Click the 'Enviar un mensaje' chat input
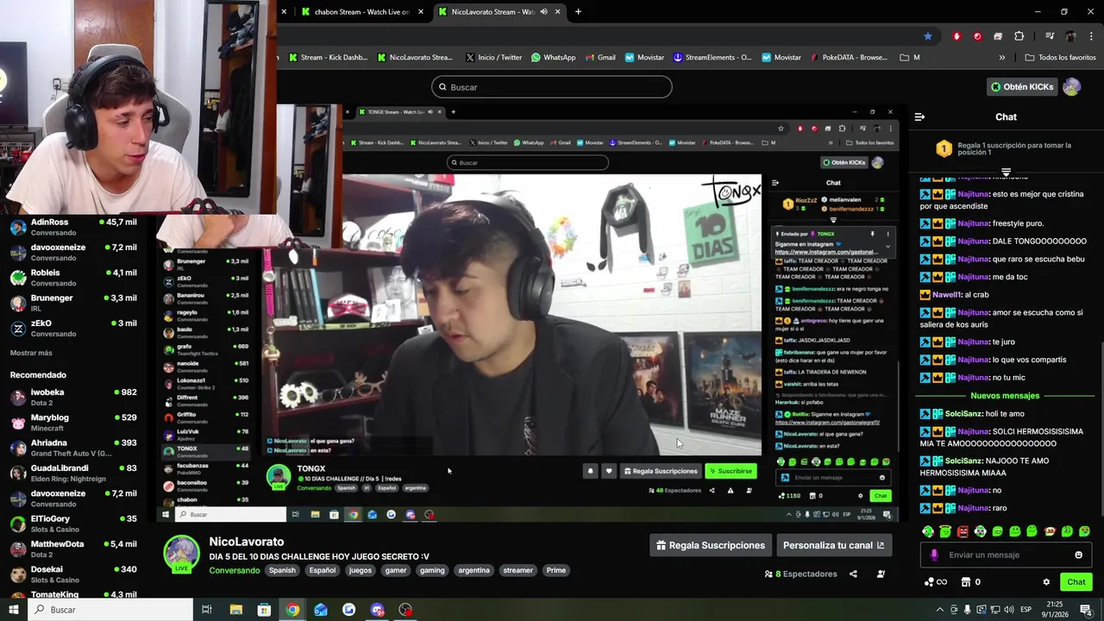Viewport: 1104px width, 621px height. [1006, 555]
